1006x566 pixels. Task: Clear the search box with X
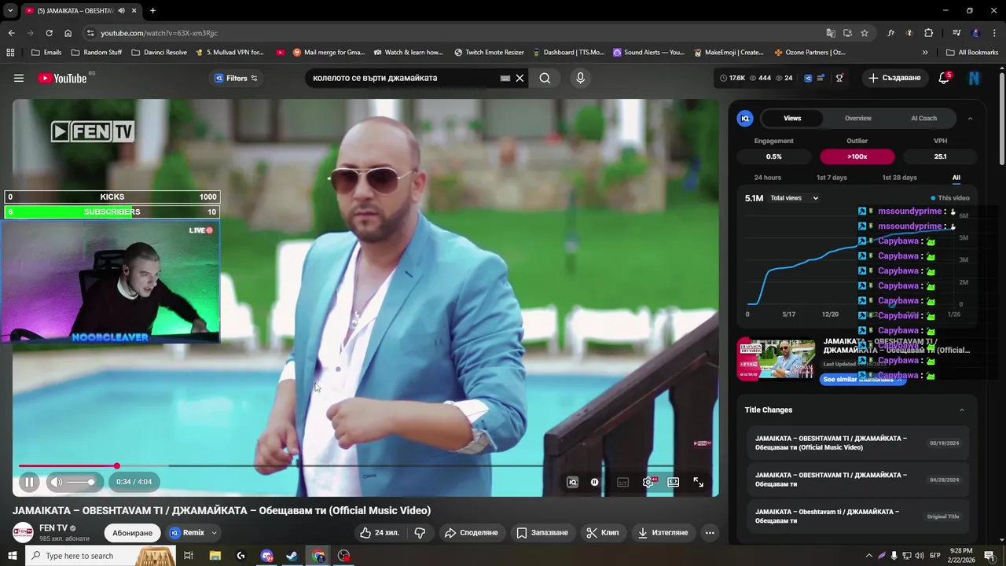click(520, 78)
